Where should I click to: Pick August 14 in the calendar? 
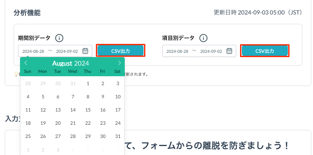[x=73, y=110]
